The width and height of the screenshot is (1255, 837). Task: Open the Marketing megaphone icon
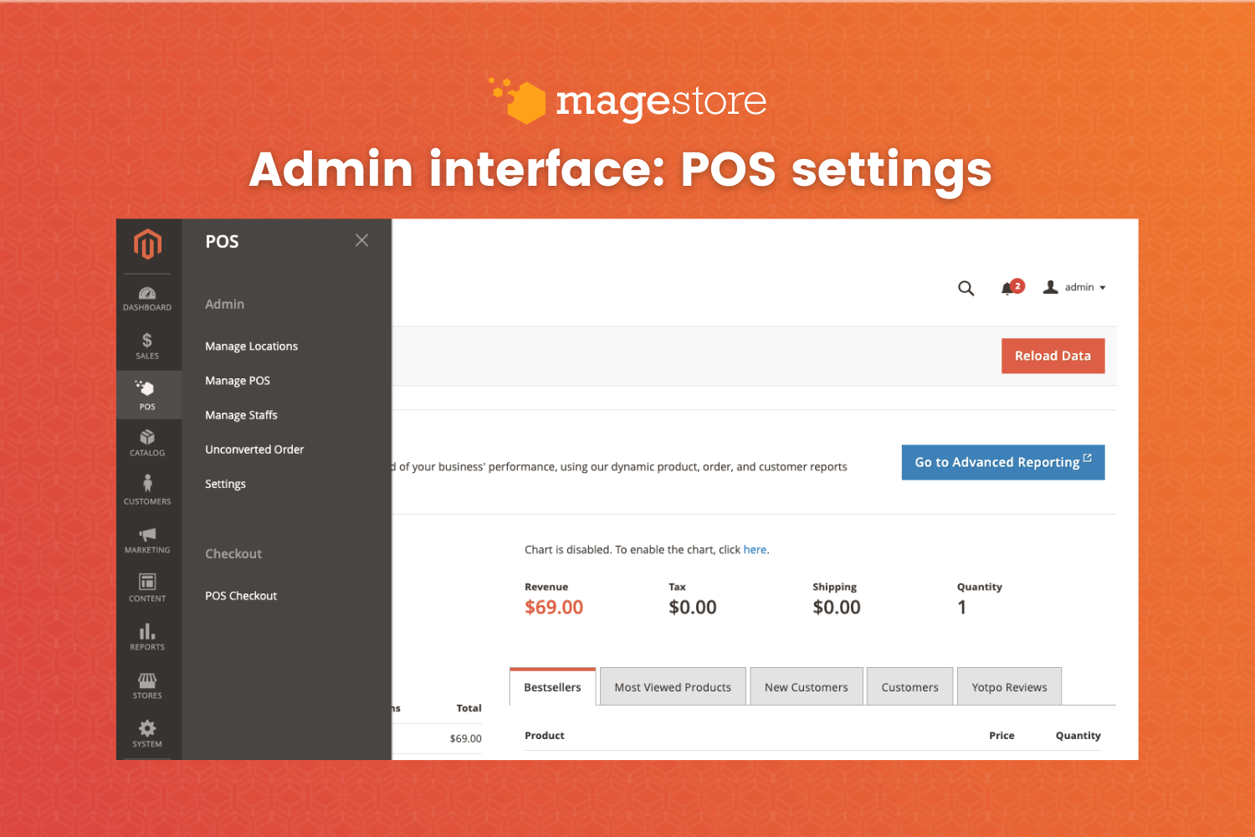(x=147, y=540)
